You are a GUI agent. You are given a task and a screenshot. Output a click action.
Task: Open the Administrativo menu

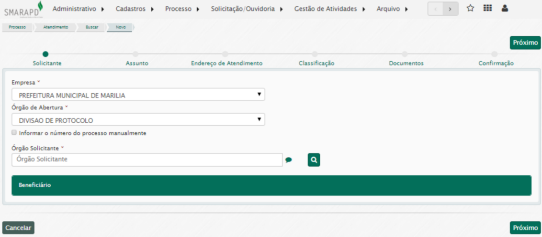coord(79,9)
